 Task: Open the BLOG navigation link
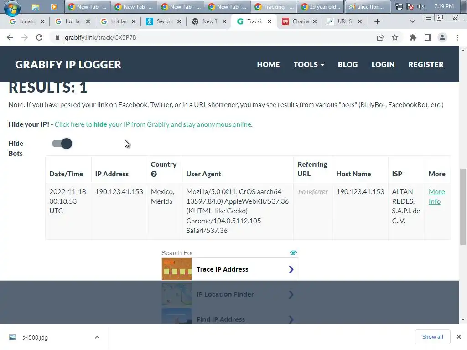click(x=348, y=65)
